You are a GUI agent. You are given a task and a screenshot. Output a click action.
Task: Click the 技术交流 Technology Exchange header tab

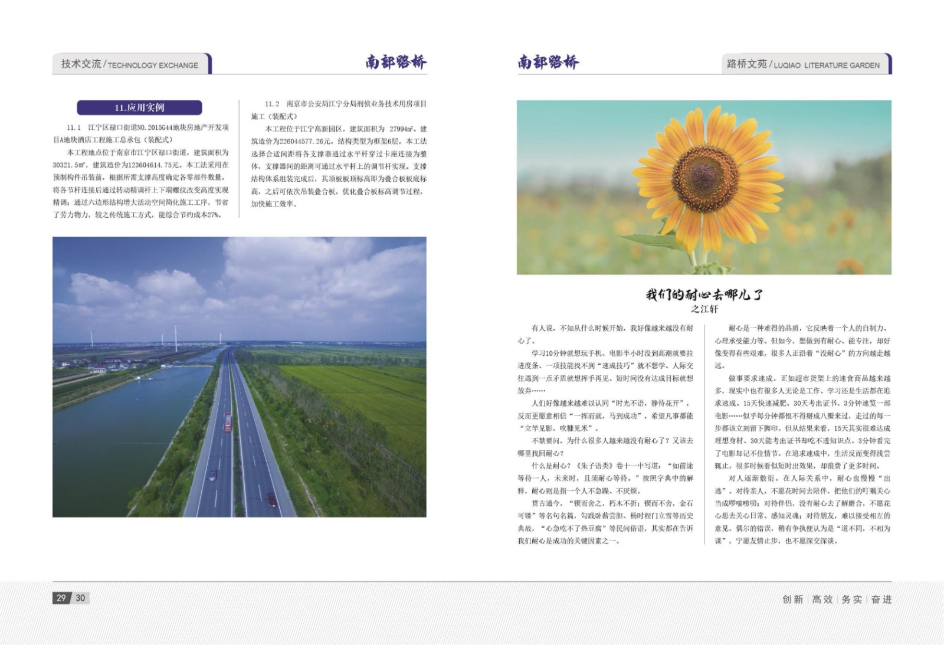(131, 64)
